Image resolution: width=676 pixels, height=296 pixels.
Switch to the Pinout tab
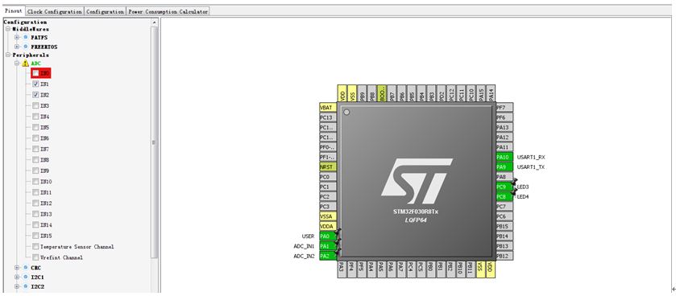click(13, 11)
